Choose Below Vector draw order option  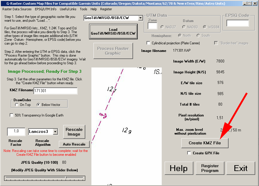(x=38, y=105)
